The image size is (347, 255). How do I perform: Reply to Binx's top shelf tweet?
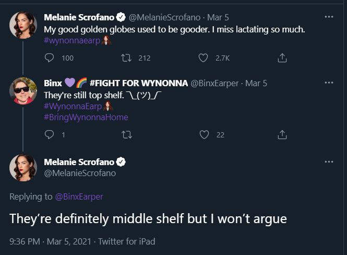(x=50, y=135)
